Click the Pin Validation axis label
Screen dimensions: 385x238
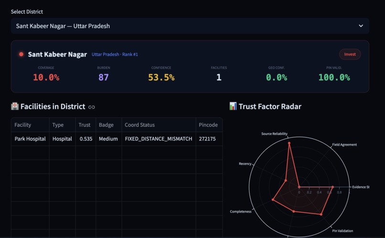point(342,231)
